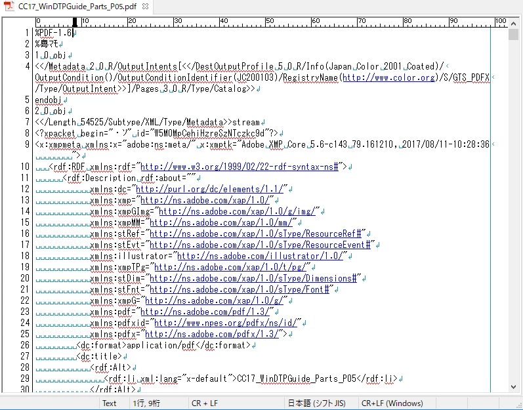523x410 pixels.
Task: Open the xap/1.0/mm/ link
Action: (x=220, y=222)
